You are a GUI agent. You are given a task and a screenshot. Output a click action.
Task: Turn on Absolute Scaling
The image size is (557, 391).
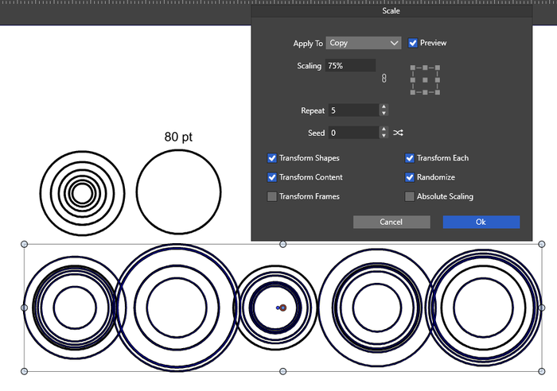(410, 196)
